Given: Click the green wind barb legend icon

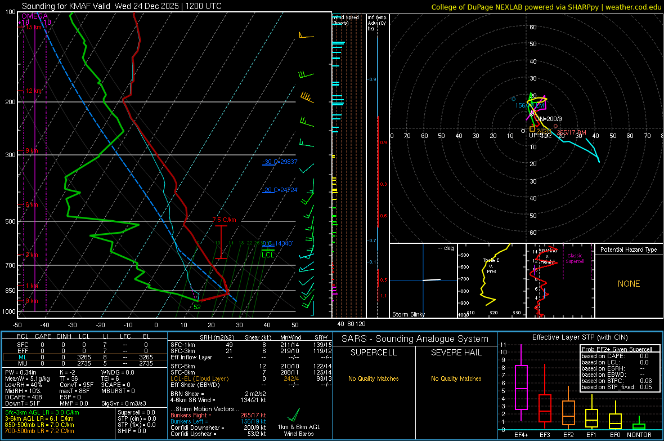Looking at the screenshot, I should pos(293,415).
